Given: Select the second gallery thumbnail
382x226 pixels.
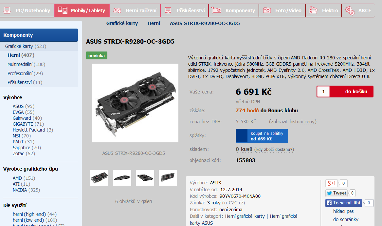Looking at the screenshot, I should click(122, 178).
